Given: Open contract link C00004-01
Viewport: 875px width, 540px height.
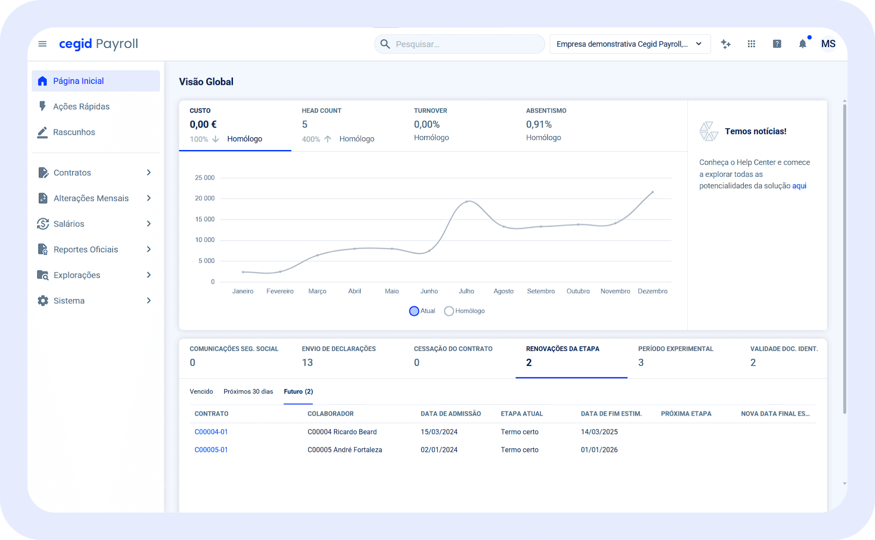Looking at the screenshot, I should click(x=211, y=432).
